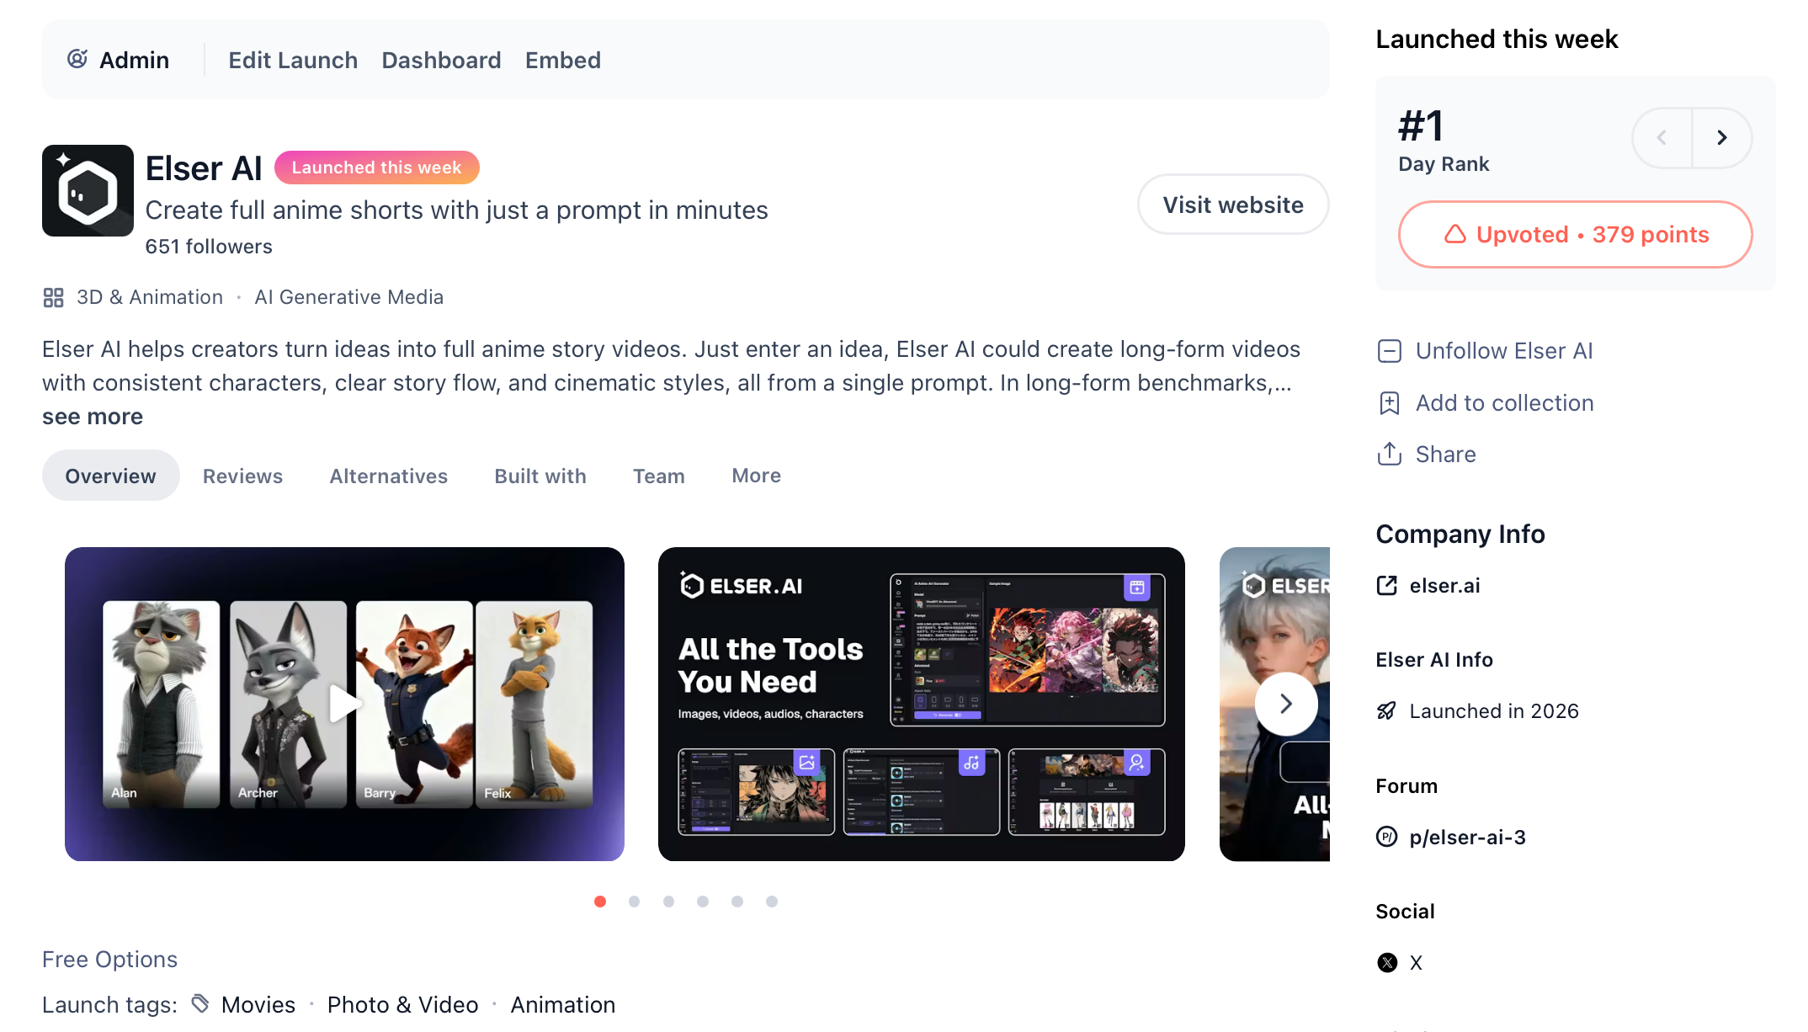1808x1032 pixels.
Task: Click the external link icon beside elser.ai
Action: point(1386,585)
